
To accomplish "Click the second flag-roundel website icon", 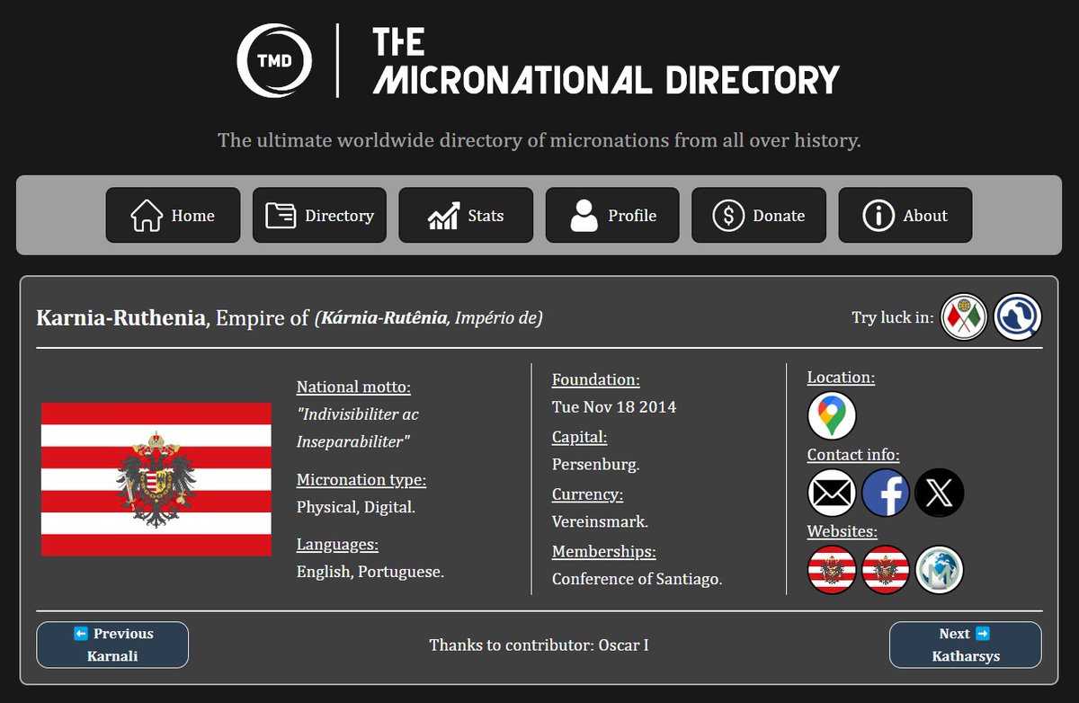I will (x=885, y=570).
